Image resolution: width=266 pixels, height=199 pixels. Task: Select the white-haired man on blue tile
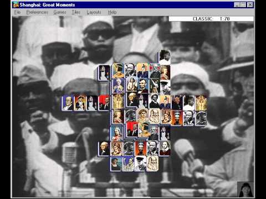pos(68,103)
